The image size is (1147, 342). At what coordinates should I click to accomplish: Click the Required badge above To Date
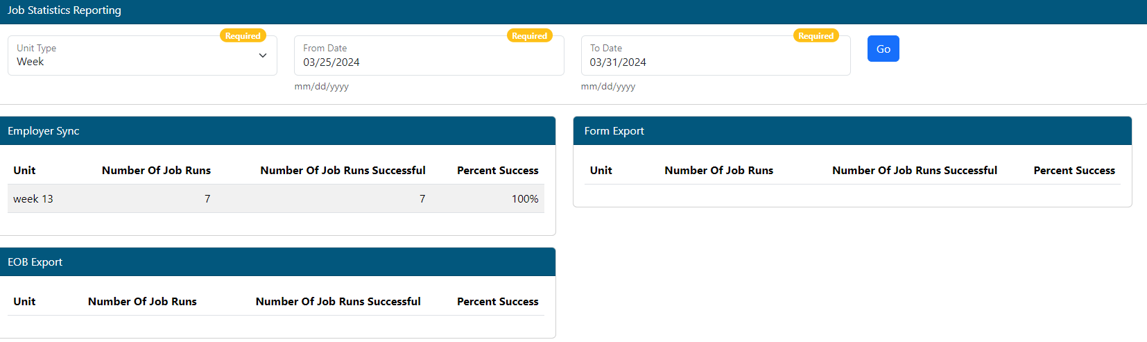pos(816,36)
